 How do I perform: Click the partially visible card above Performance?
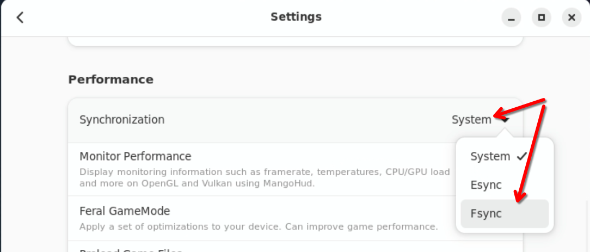[295, 41]
